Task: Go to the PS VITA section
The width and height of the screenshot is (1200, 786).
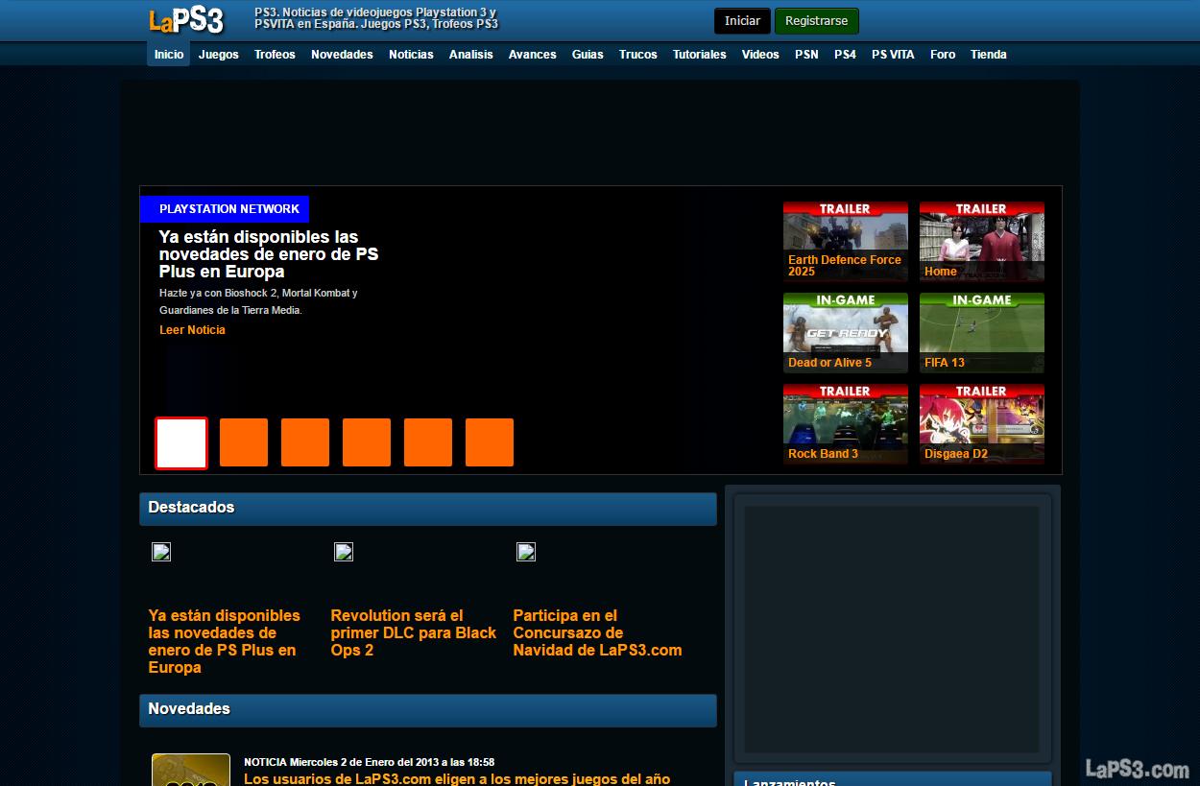Action: 893,55
